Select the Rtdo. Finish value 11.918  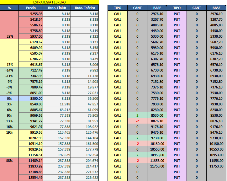57,104
